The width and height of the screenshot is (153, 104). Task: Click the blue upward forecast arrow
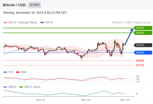tap(129, 37)
